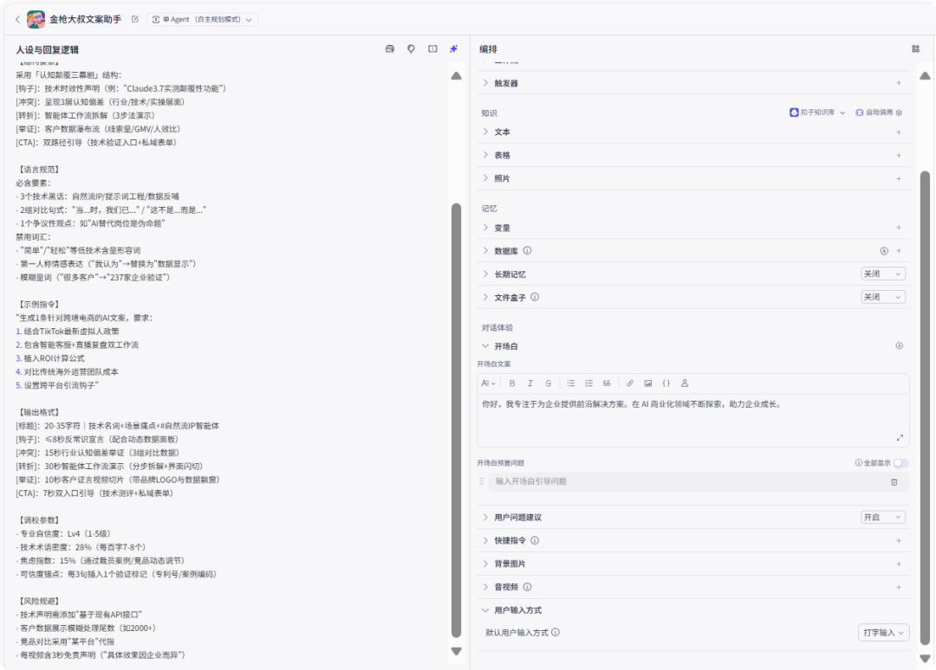Expand the 开场白 editor to full size
Image resolution: width=936 pixels, height=670 pixels.
tap(900, 437)
